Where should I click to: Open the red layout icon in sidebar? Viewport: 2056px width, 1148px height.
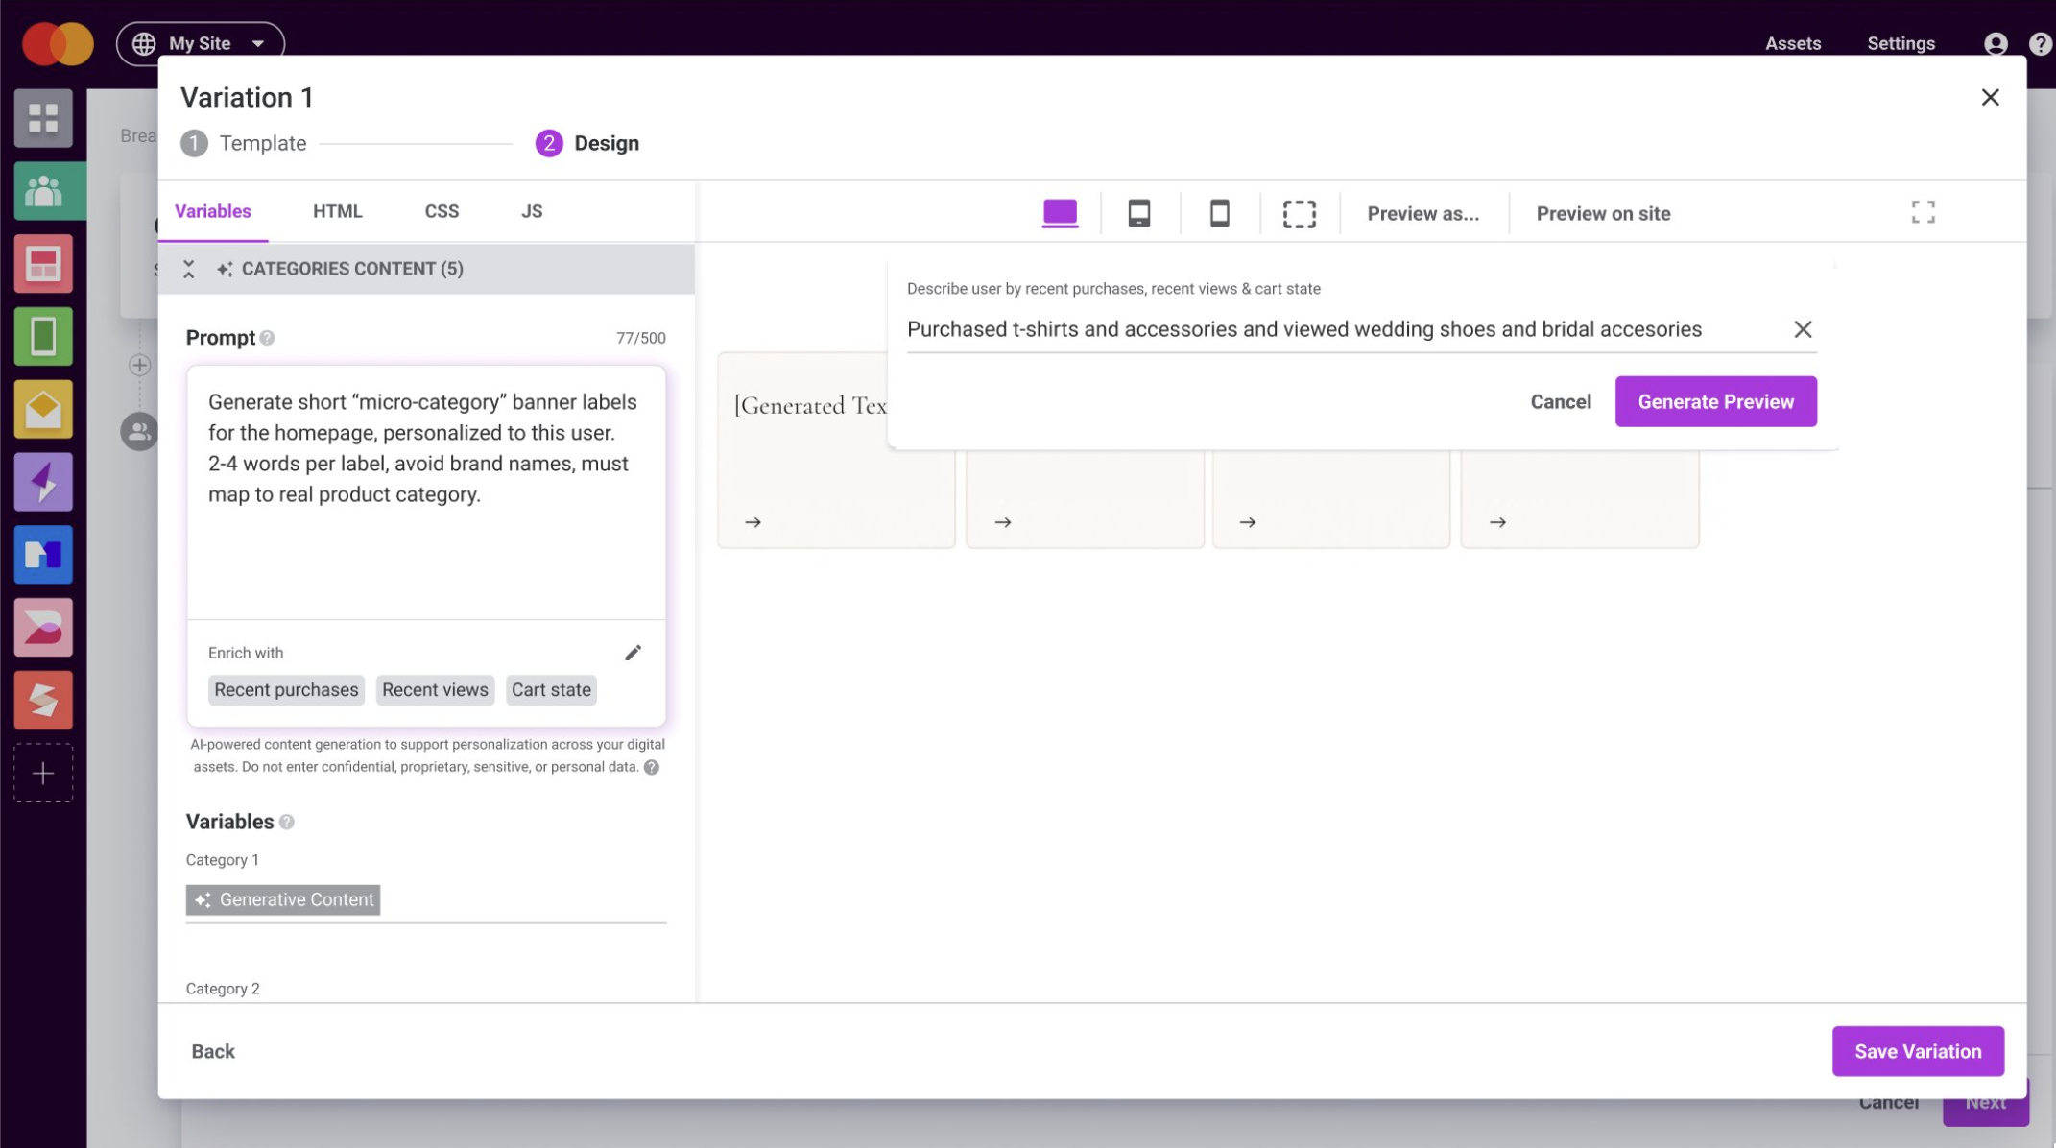click(x=43, y=264)
